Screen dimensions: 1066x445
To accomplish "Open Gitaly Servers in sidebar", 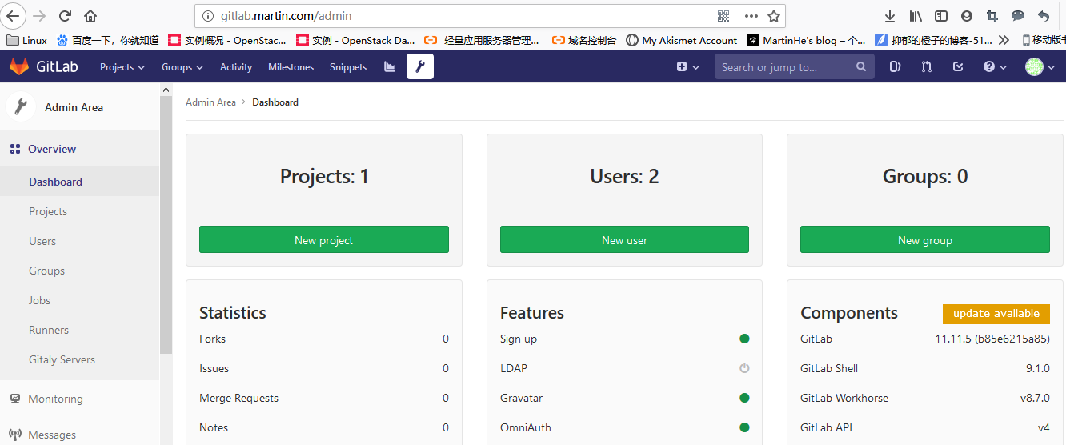I will coord(62,359).
